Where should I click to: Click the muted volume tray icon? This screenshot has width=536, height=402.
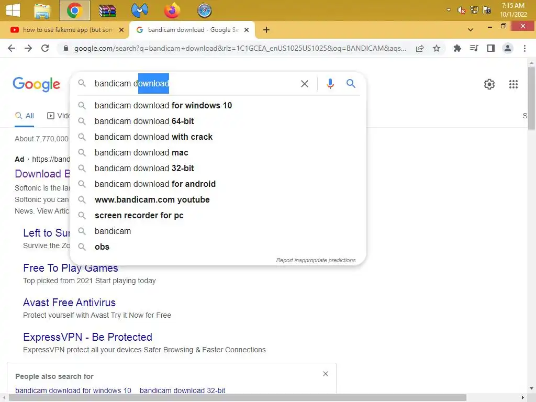461,10
